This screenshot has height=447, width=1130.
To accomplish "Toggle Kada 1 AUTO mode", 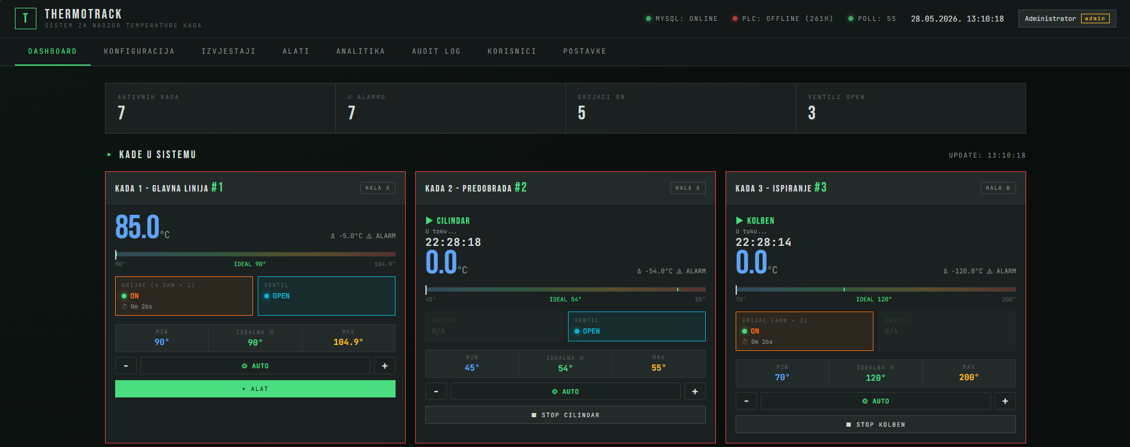I will tap(255, 366).
